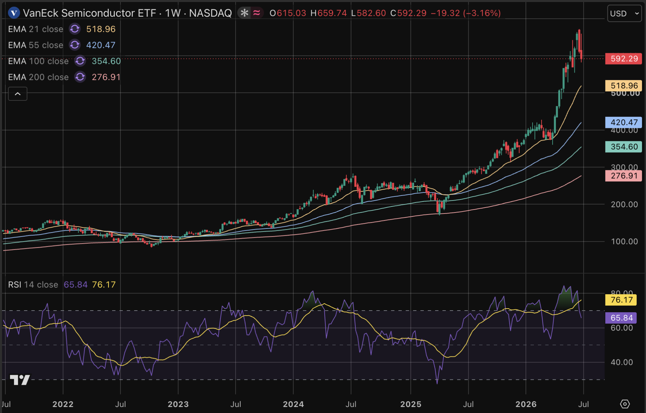Image resolution: width=646 pixels, height=413 pixels.
Task: Click the low price L582.60
Action: pyautogui.click(x=369, y=13)
